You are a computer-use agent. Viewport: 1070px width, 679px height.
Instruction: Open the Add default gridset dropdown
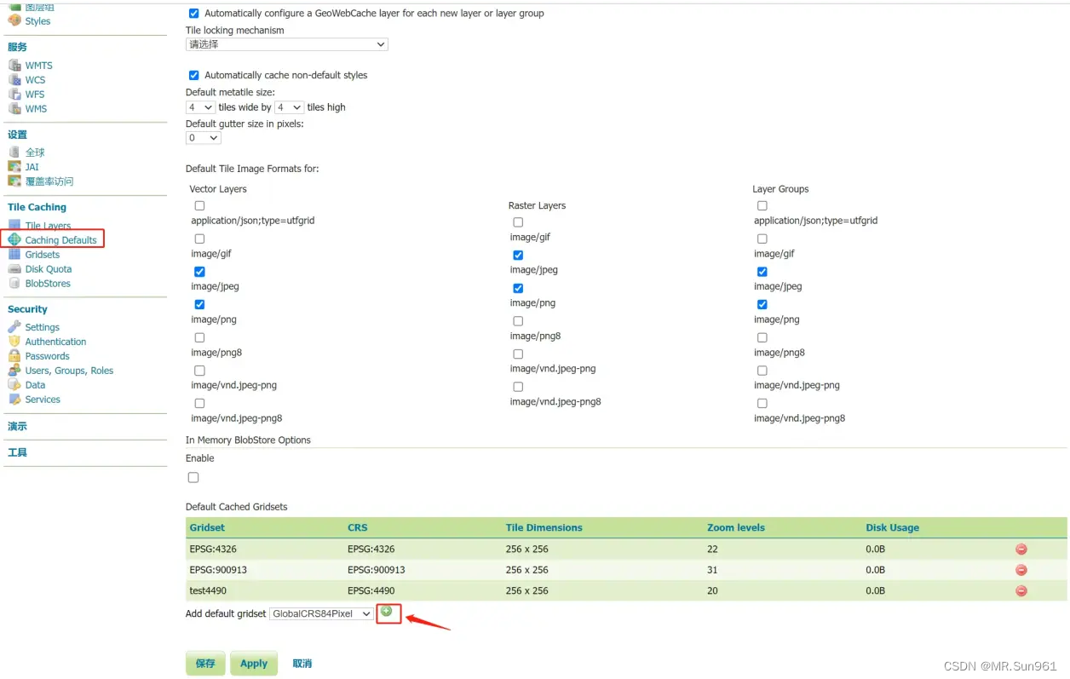click(x=321, y=613)
